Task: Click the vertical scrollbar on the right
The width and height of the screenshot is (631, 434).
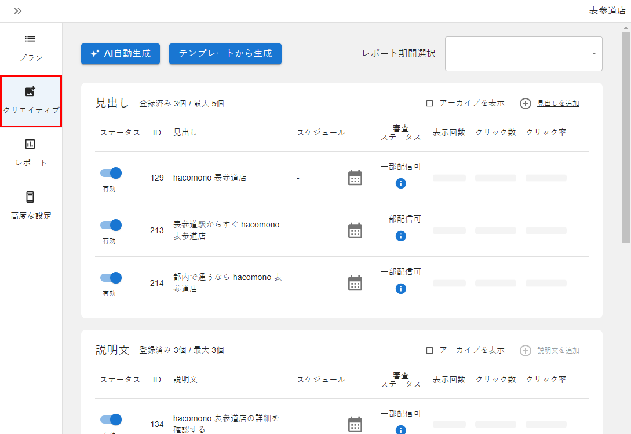Action: [x=626, y=139]
